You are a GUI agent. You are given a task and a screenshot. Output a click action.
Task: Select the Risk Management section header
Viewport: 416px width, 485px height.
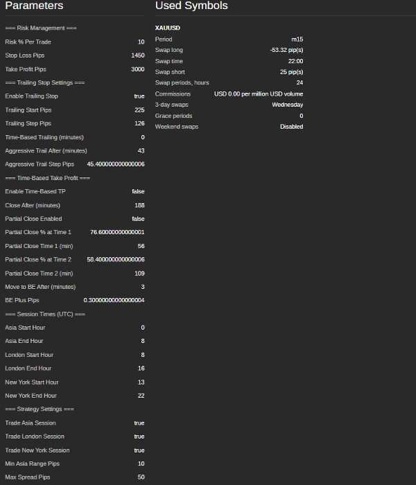point(41,28)
